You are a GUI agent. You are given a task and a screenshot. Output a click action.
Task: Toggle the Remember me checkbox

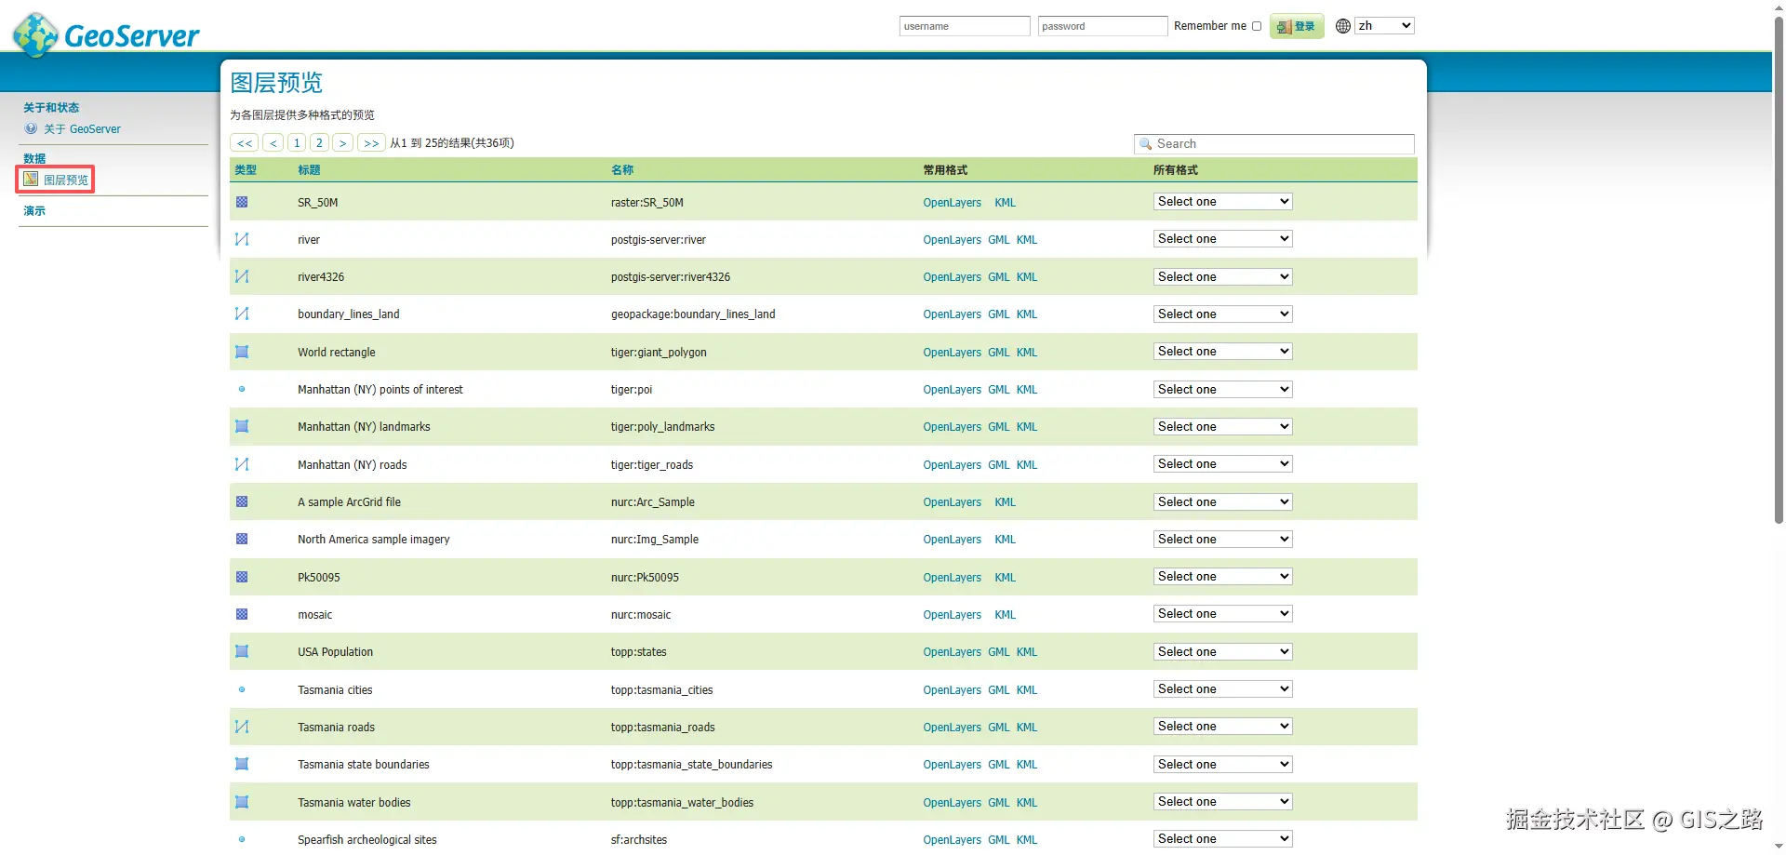1257,26
